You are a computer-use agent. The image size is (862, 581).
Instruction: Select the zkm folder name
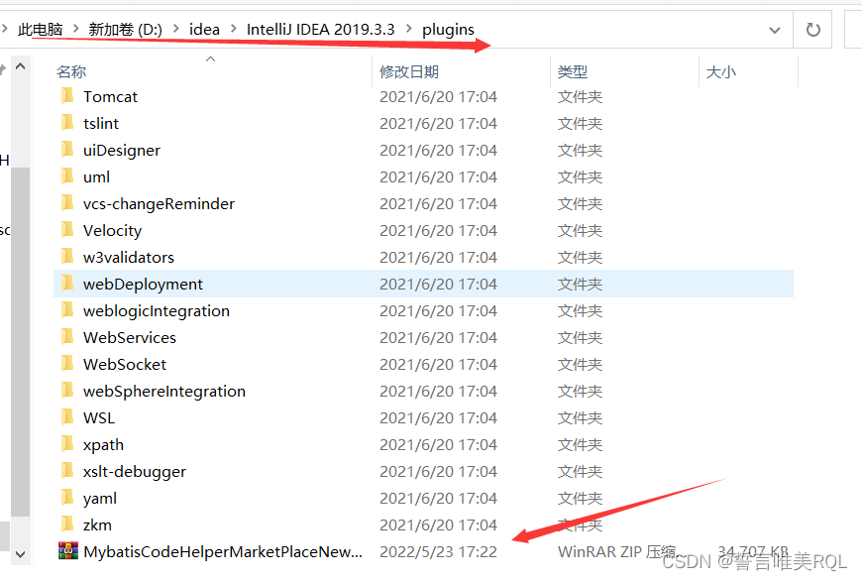(97, 524)
